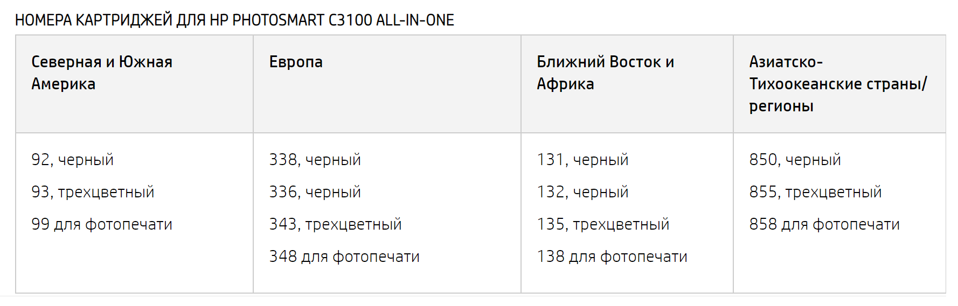Click '138 для фотопечати' entry
Image resolution: width=958 pixels, height=306 pixels.
612,257
